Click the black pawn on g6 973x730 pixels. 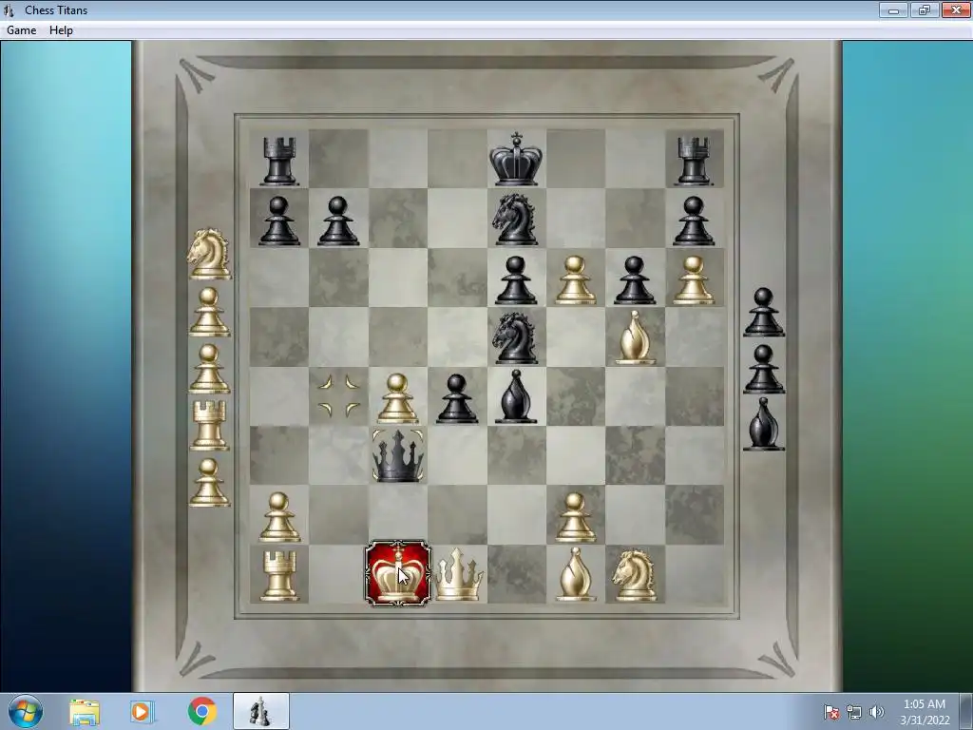[x=634, y=280]
